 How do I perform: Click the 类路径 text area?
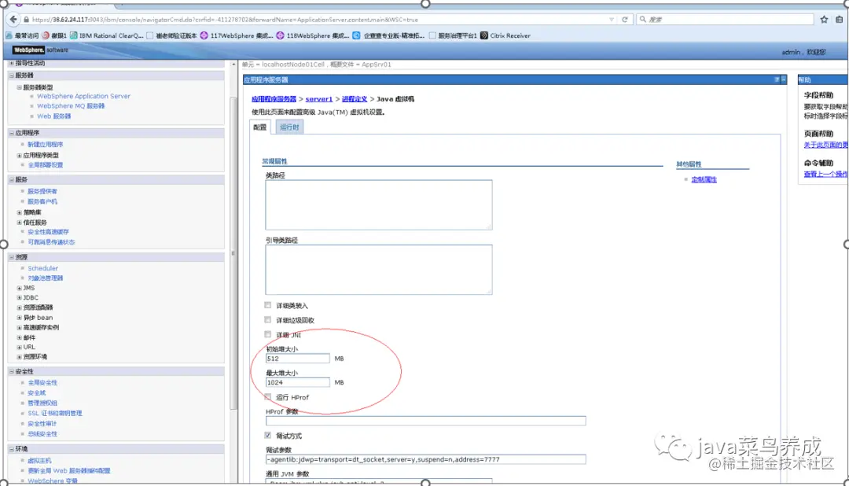point(378,204)
